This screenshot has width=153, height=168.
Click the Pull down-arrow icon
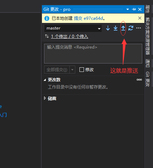(x=116, y=28)
